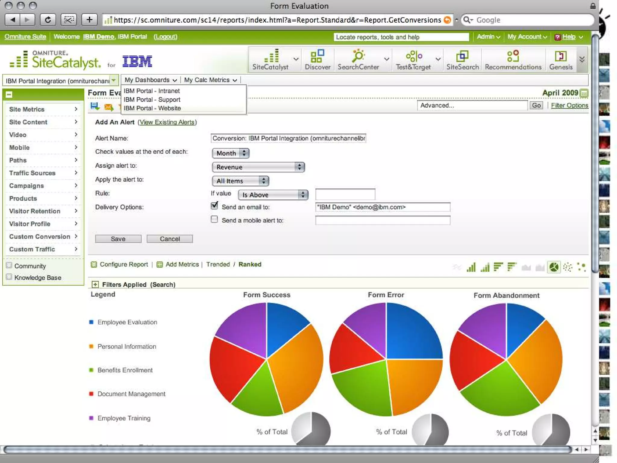The width and height of the screenshot is (617, 463).
Task: Click the Cancel button
Action: (x=170, y=239)
